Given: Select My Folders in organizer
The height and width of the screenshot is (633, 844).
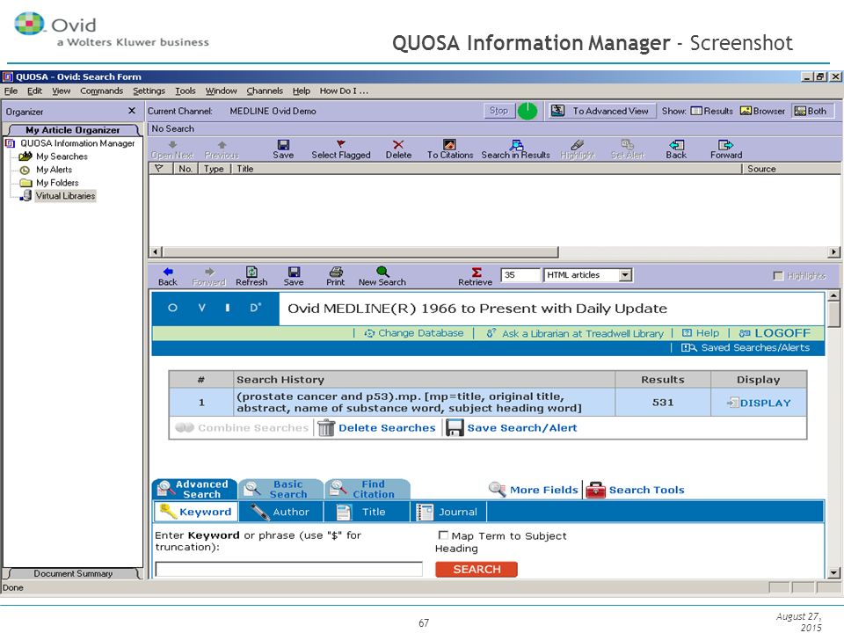Looking at the screenshot, I should [x=57, y=183].
